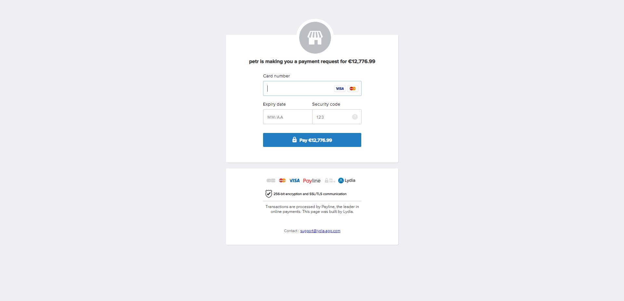Focus the Security code 123 field
624x301 pixels.
coord(337,117)
